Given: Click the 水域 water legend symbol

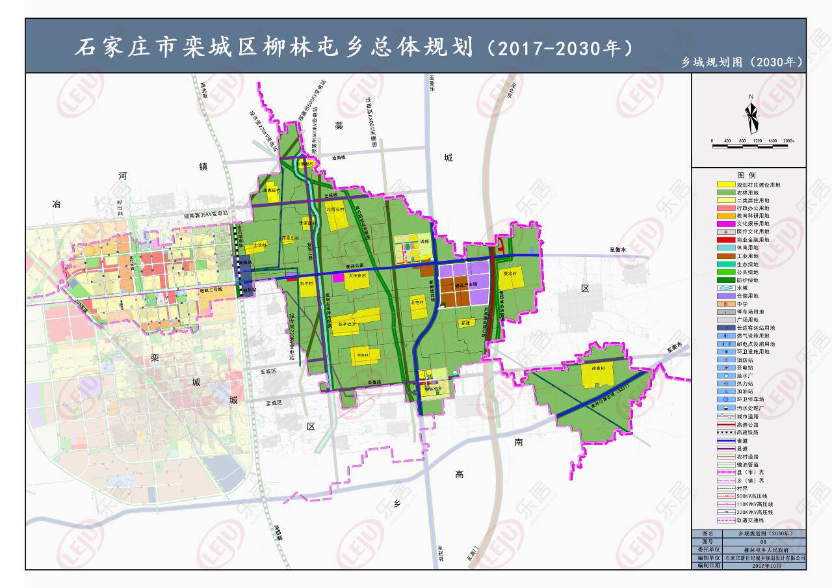Looking at the screenshot, I should click(x=726, y=288).
